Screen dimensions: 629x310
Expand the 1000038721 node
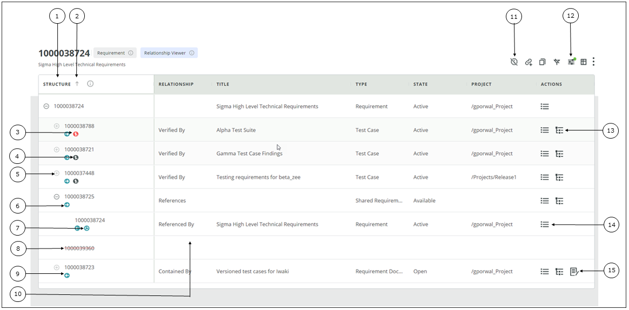[57, 149]
